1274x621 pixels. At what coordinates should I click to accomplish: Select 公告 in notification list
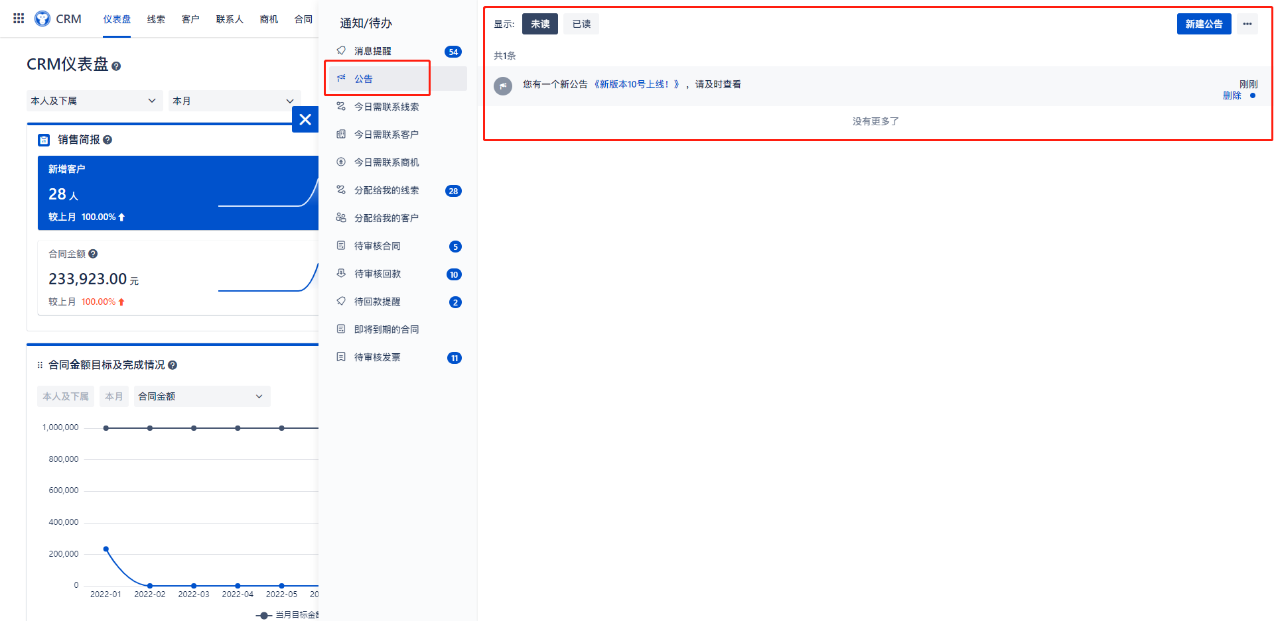[x=398, y=78]
